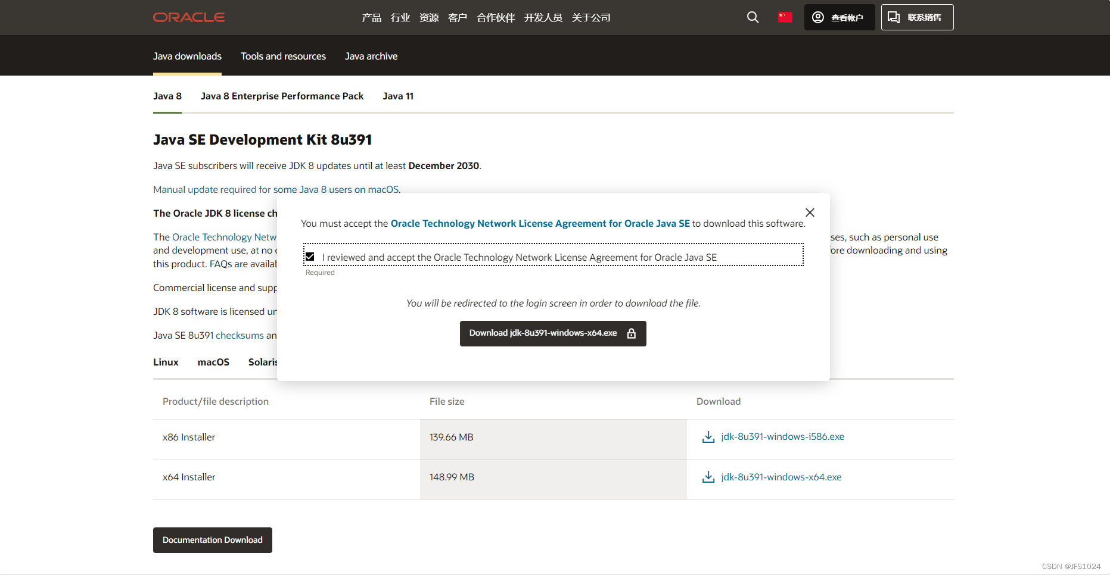The width and height of the screenshot is (1110, 575).
Task: Click the File size column header
Action: (447, 401)
